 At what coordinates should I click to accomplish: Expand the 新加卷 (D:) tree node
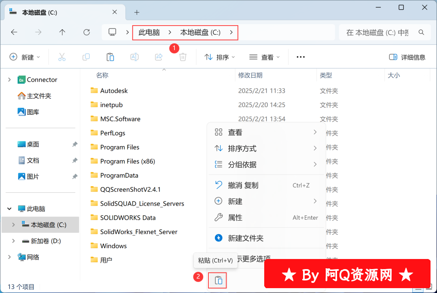13,241
